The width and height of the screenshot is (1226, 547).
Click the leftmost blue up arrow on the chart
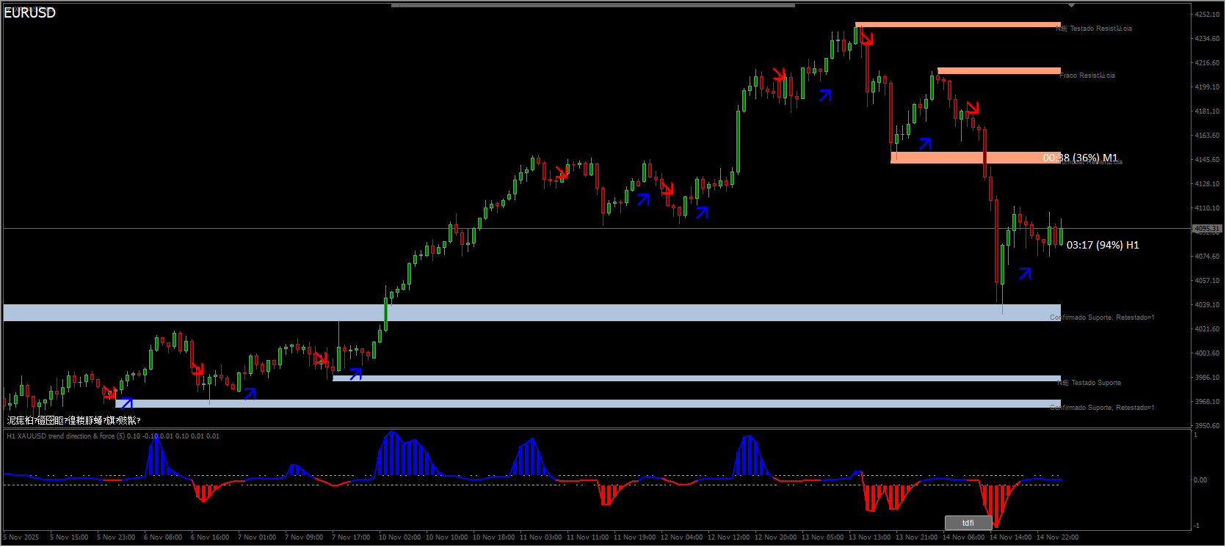pyautogui.click(x=126, y=403)
